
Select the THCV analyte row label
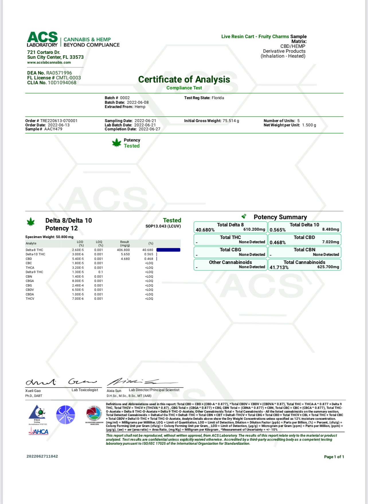pyautogui.click(x=30, y=299)
